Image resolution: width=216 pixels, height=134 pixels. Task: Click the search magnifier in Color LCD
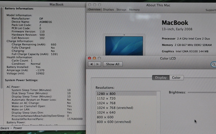point(214,64)
